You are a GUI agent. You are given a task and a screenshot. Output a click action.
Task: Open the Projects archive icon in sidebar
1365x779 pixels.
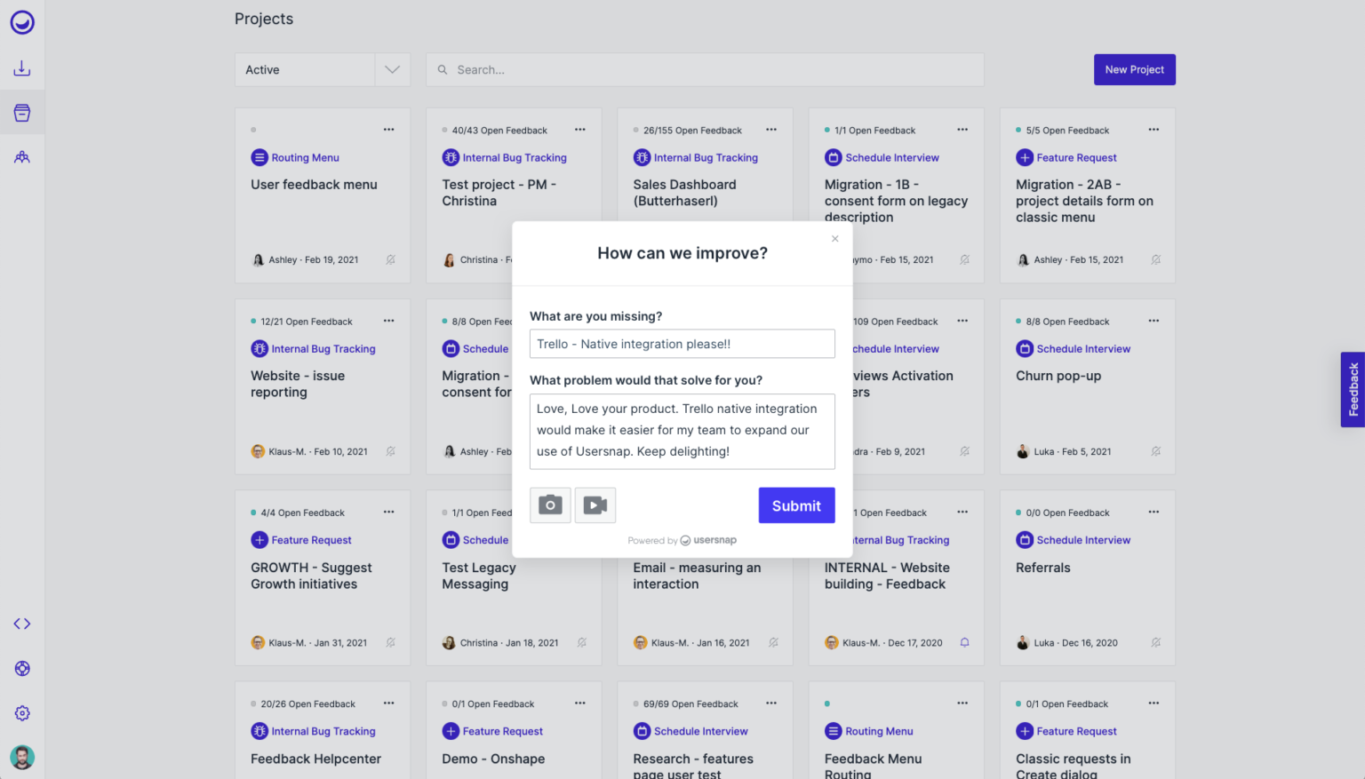[x=22, y=112]
